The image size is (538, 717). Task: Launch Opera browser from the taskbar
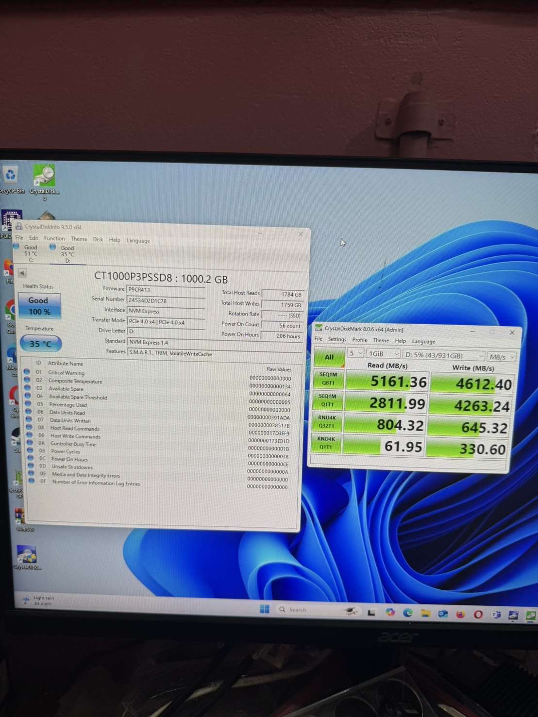[x=478, y=615]
